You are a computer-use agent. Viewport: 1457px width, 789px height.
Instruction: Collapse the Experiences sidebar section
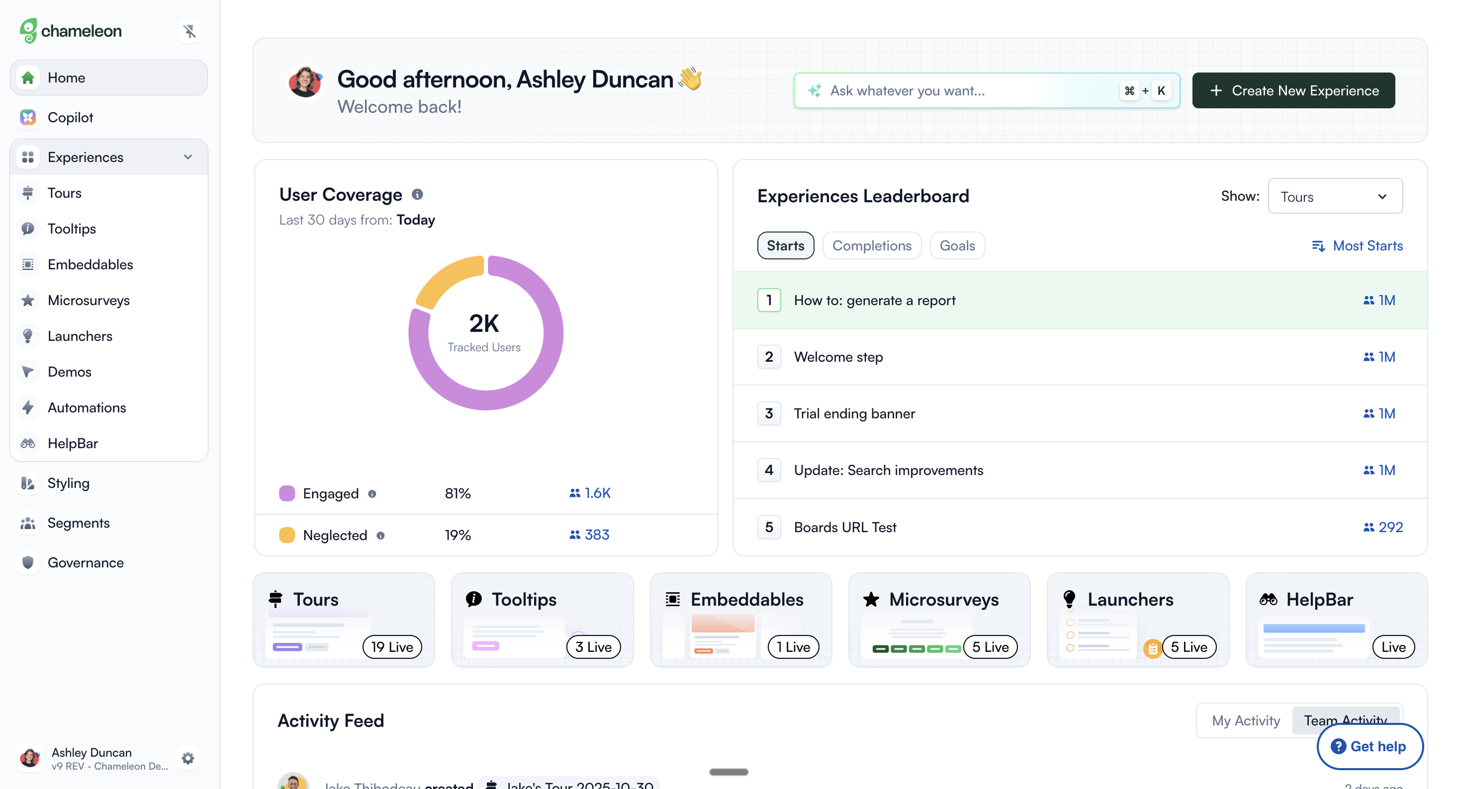(188, 157)
